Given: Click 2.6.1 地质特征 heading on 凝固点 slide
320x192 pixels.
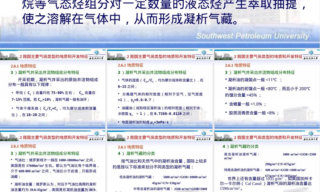Looking at the screenshot, I should click(x=237, y=65).
